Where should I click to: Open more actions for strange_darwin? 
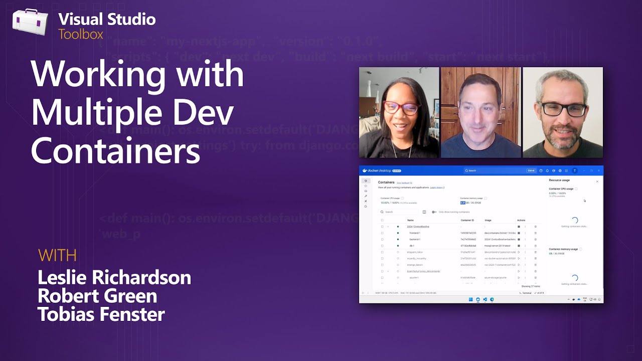525,265
